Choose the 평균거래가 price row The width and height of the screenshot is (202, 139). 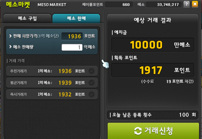(52, 83)
